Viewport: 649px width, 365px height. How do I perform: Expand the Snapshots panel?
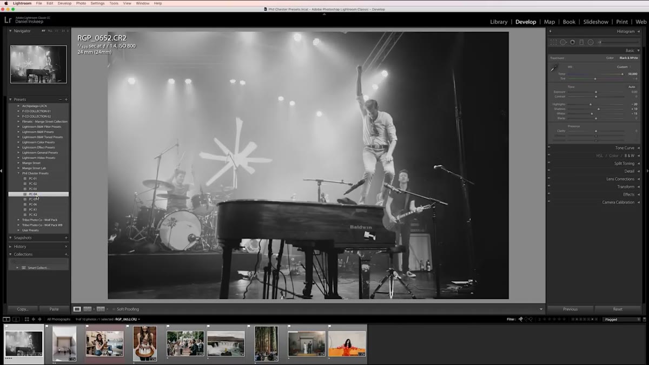click(10, 238)
